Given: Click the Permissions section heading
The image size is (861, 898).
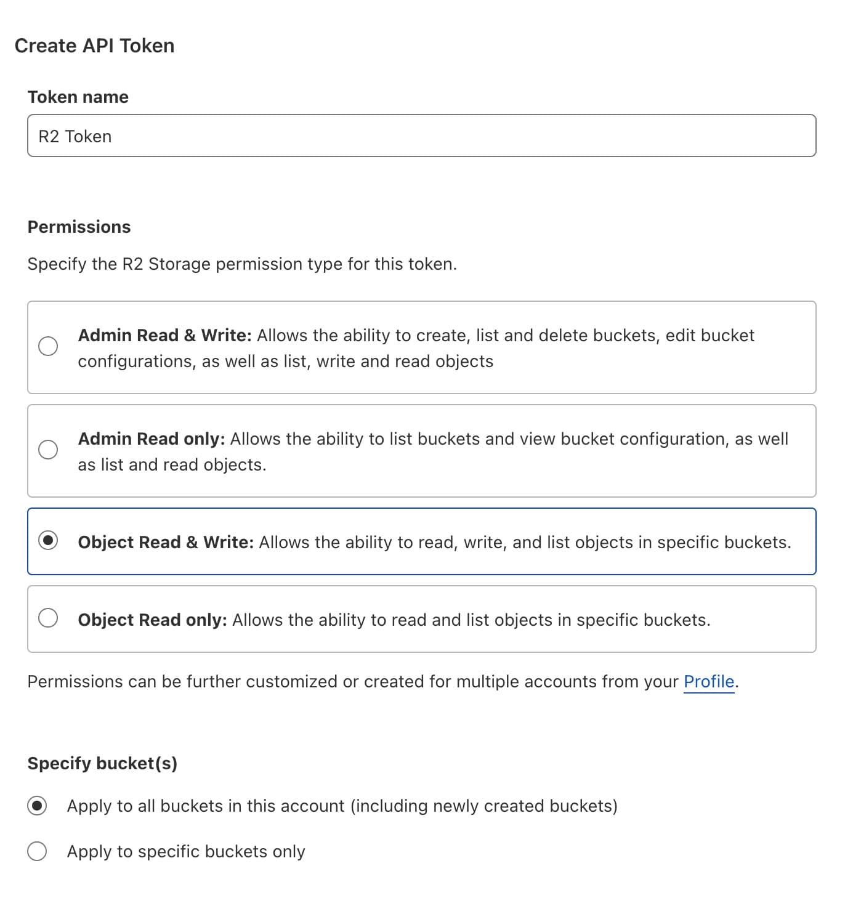Looking at the screenshot, I should click(x=78, y=227).
